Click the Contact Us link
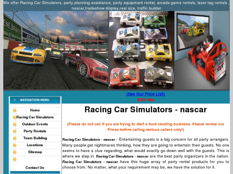The image size is (233, 174). [35, 168]
